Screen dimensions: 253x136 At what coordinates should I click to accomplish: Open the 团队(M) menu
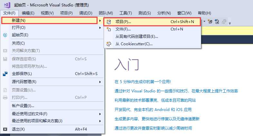[106, 13]
